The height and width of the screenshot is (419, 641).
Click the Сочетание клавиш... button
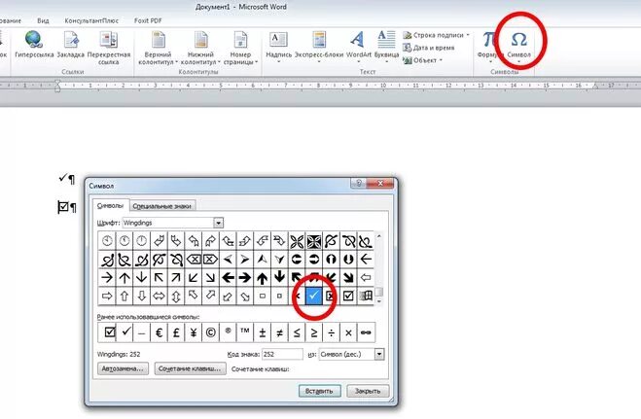190,368
